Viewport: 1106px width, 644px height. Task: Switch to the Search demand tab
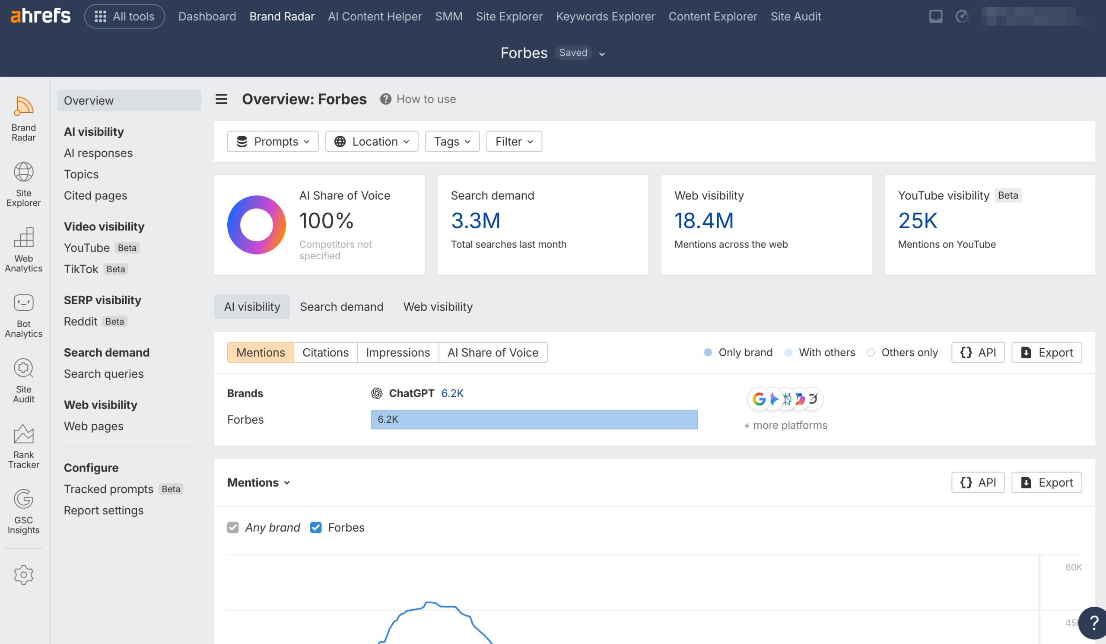click(x=341, y=306)
